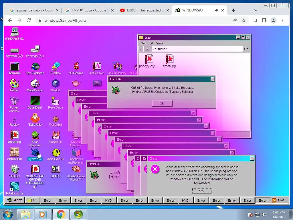Click OK in the Setup error dialog
The height and width of the screenshot is (220, 293).
[202, 191]
